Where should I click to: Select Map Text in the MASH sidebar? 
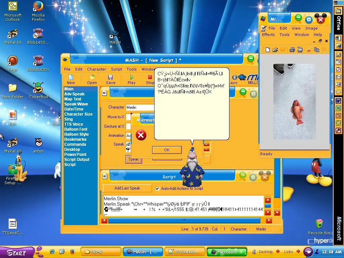point(73,99)
